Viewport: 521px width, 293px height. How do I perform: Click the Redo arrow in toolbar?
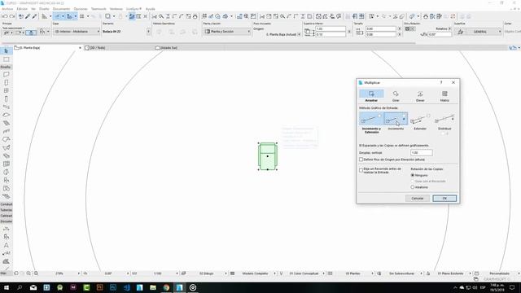(x=12, y=16)
